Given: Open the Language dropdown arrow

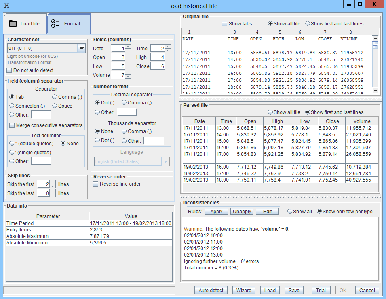Looking at the screenshot, I should (166, 161).
